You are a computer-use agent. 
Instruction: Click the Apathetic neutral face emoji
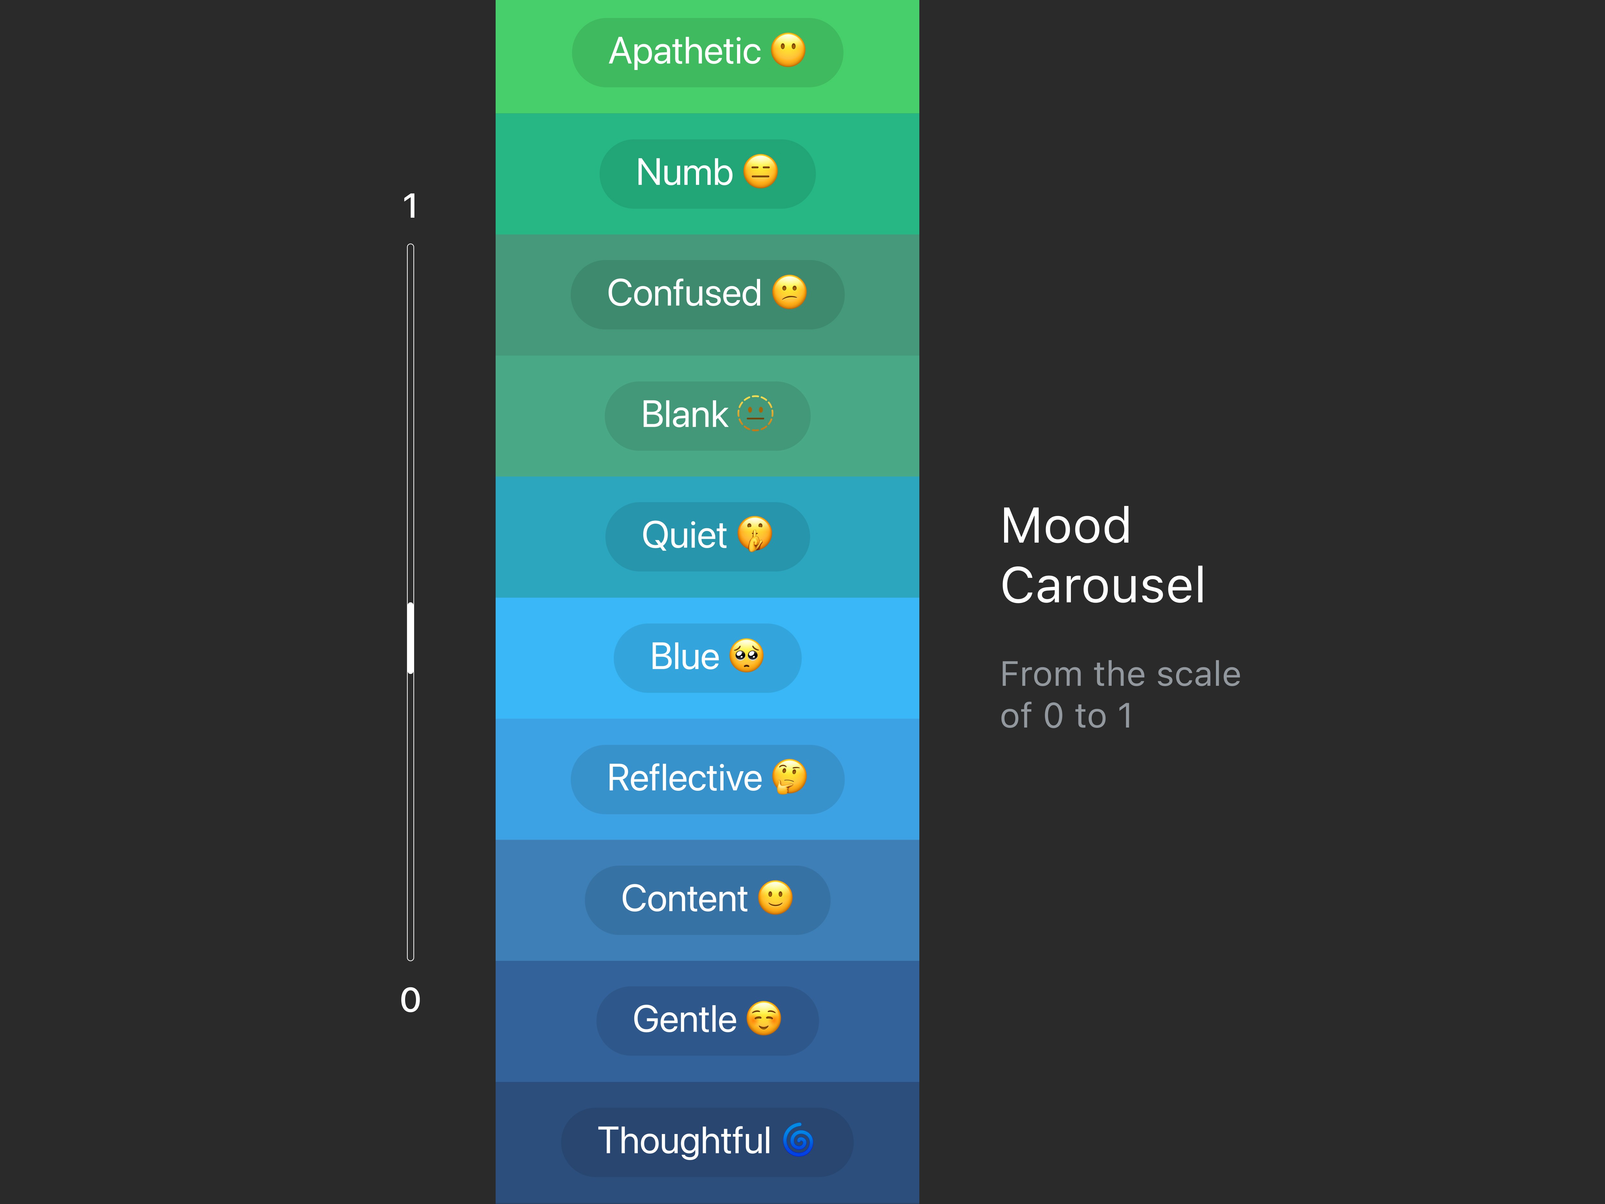pos(788,51)
